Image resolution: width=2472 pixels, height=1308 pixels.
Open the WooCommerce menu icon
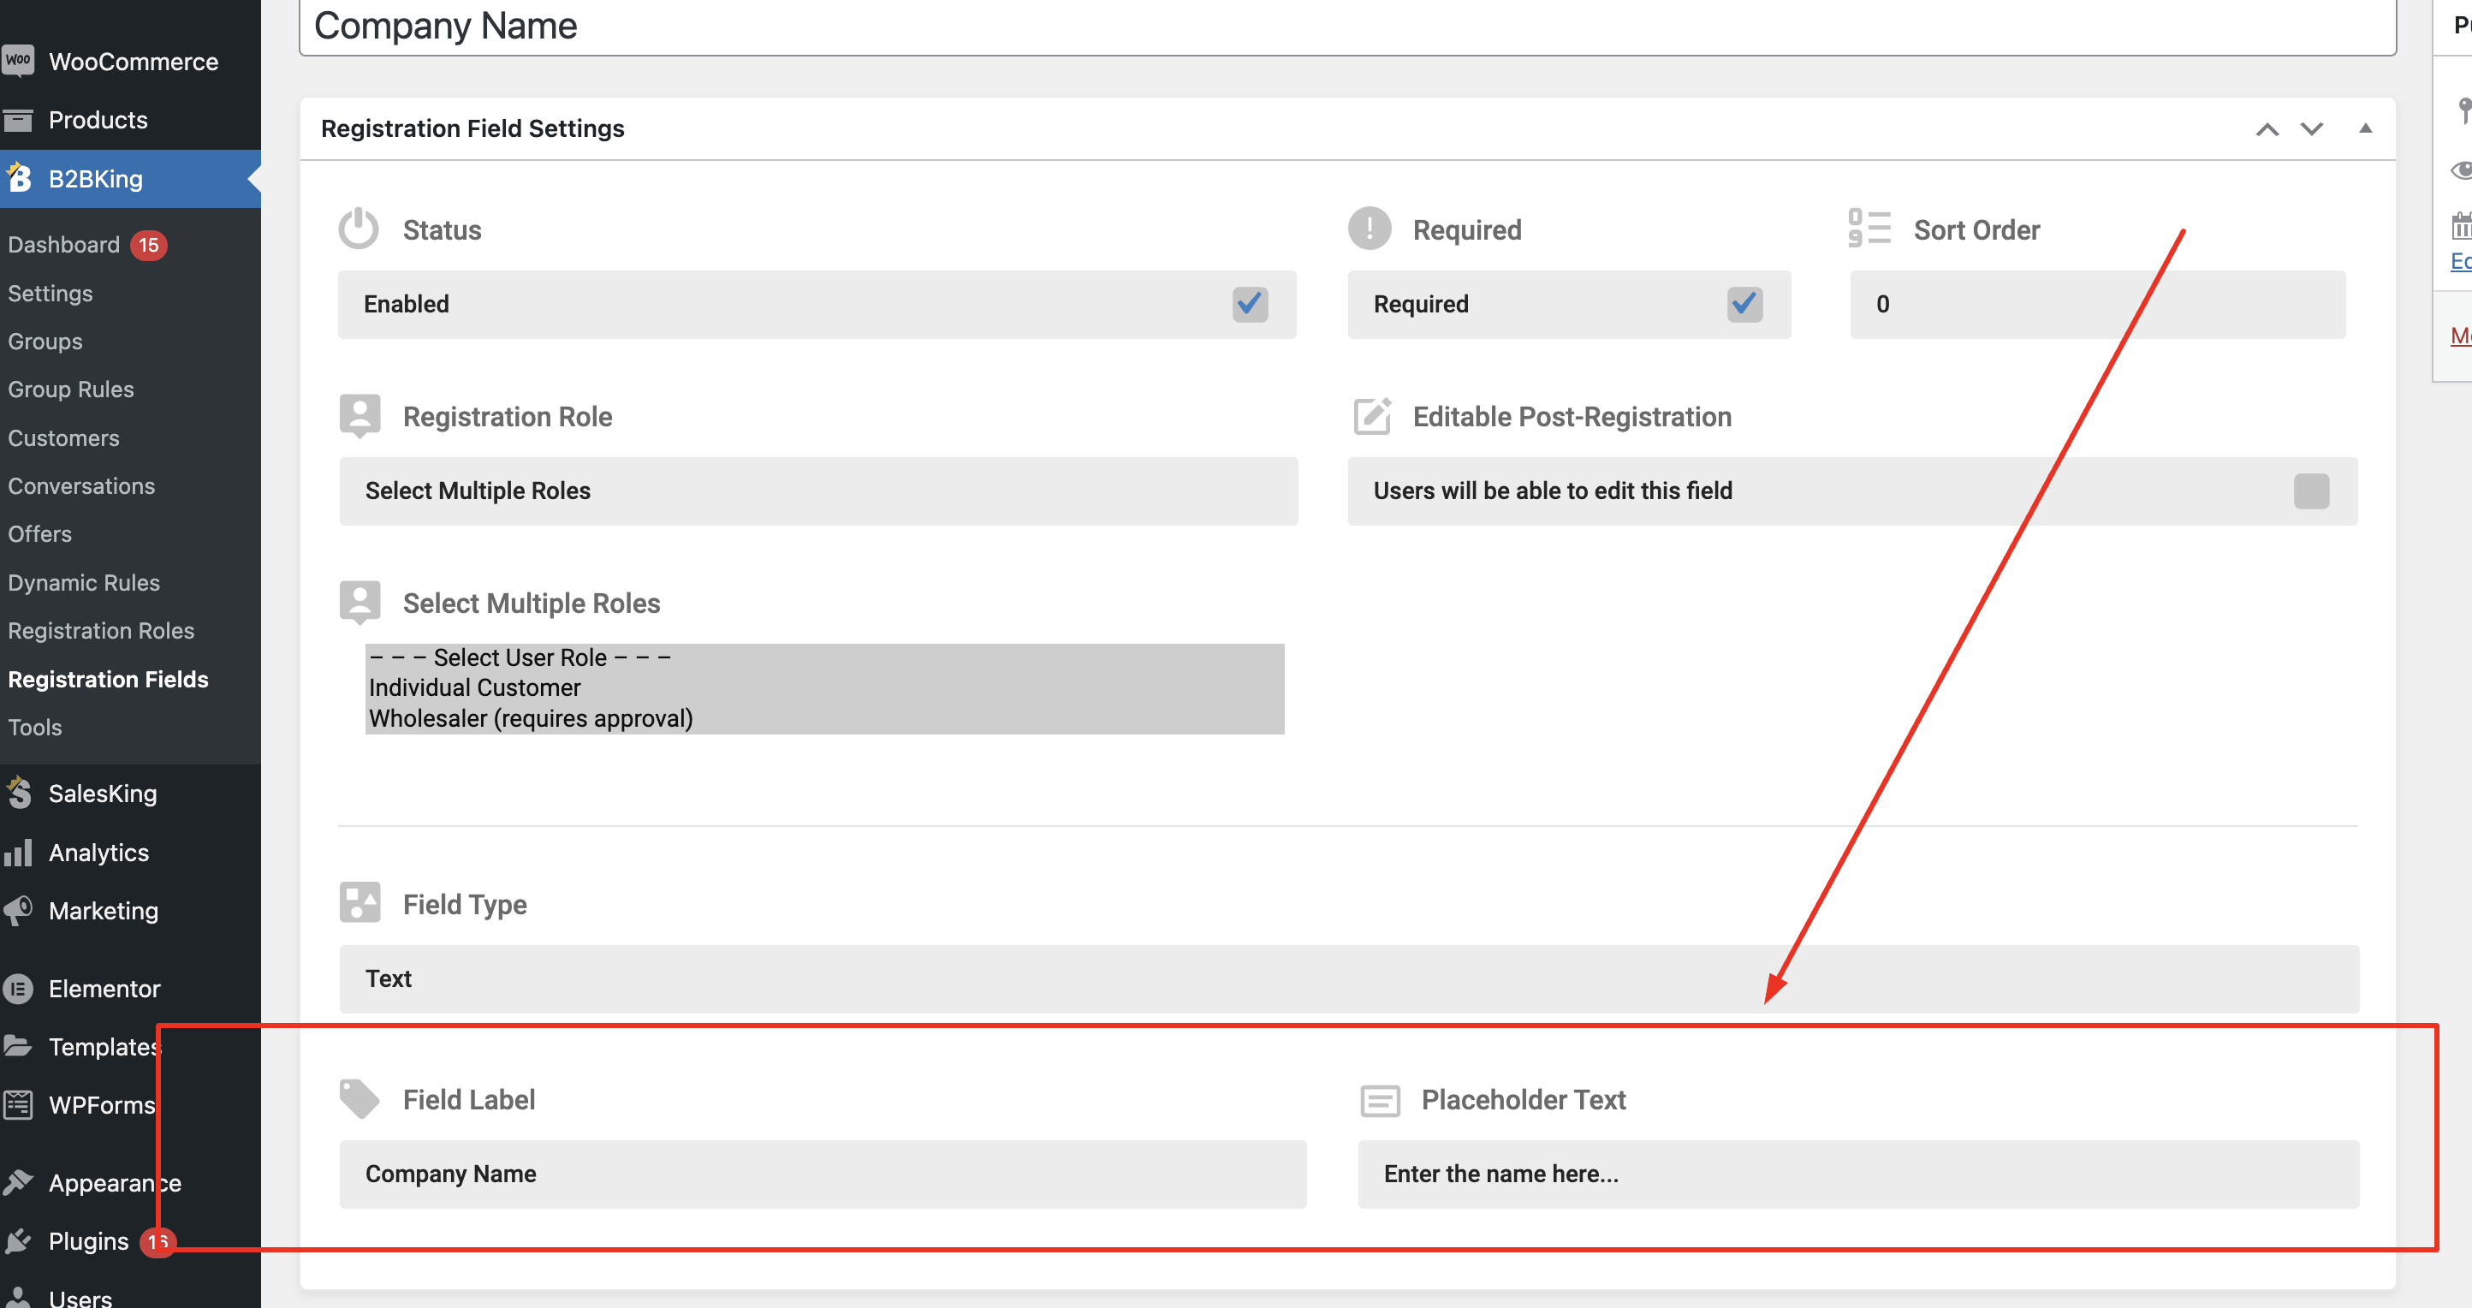(18, 61)
